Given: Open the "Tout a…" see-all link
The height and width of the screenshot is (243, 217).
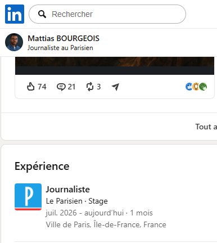Looking at the screenshot, I should (x=206, y=127).
